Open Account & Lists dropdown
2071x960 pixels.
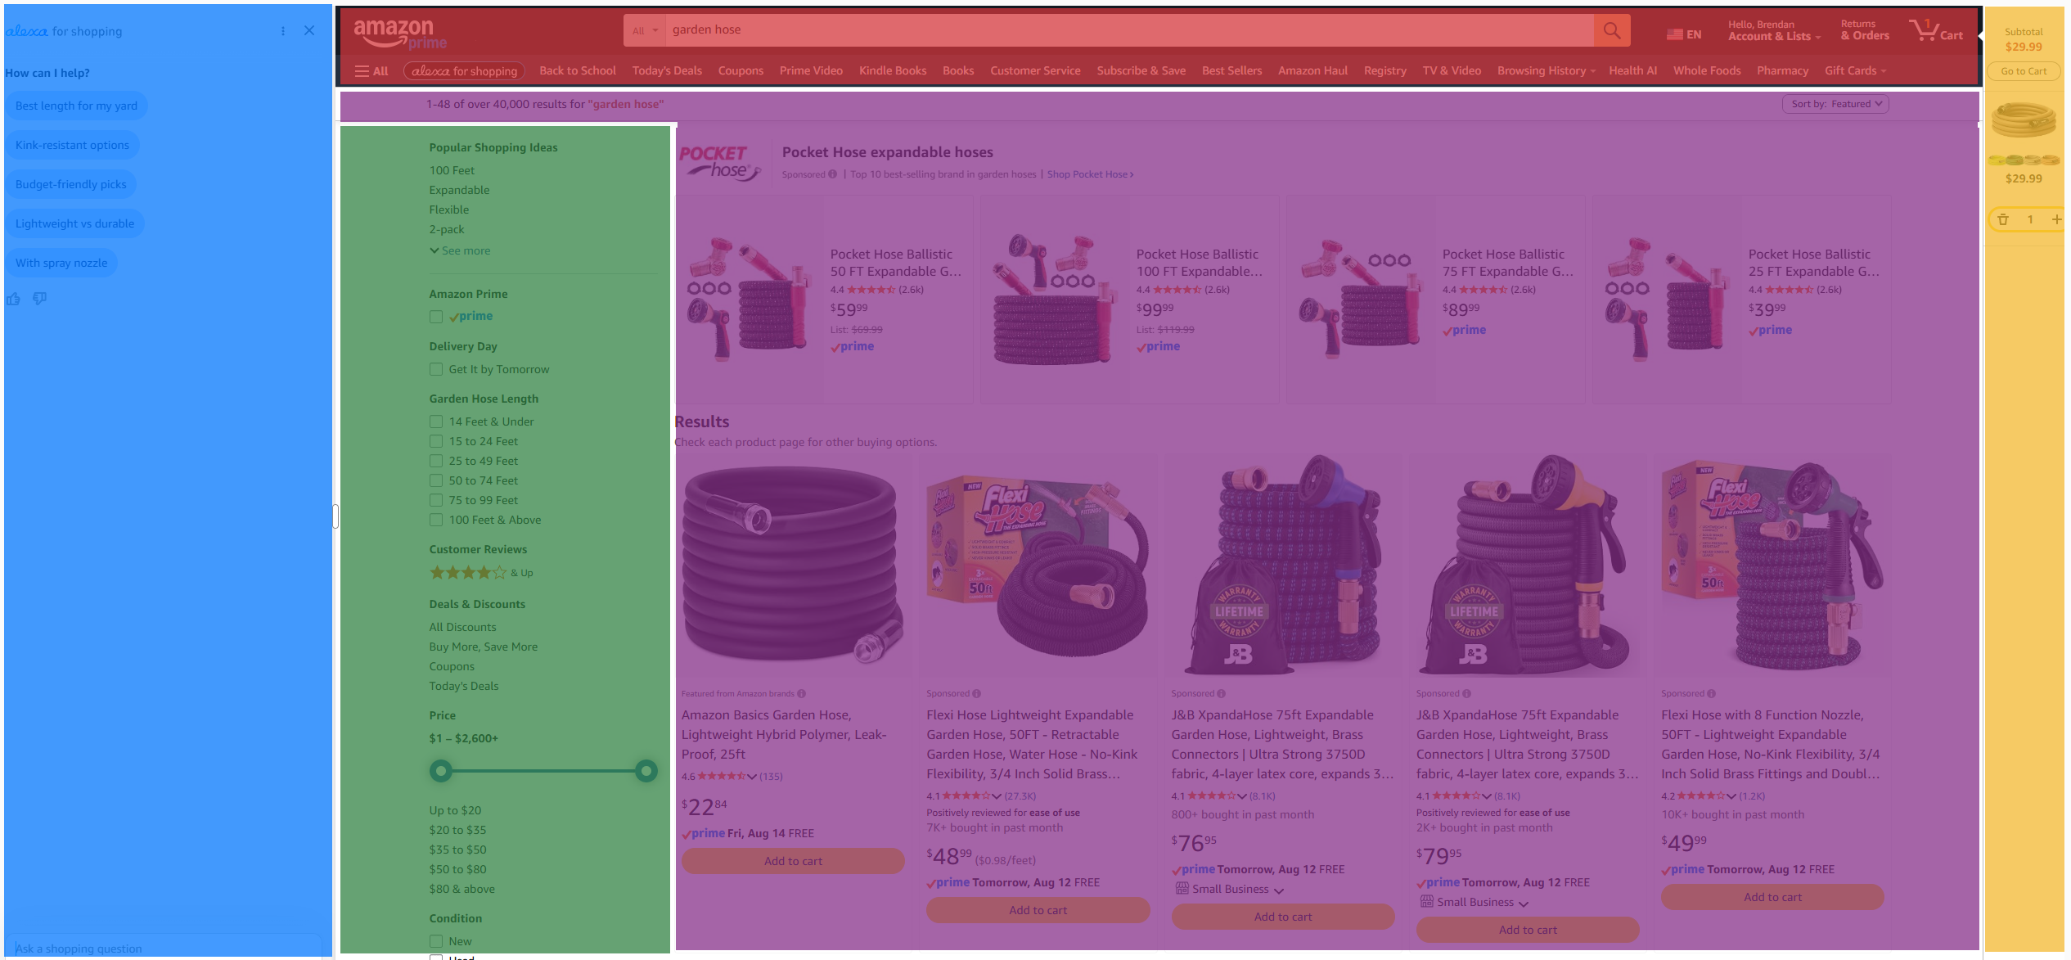(1774, 31)
